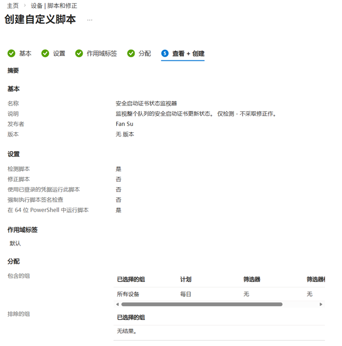This screenshot has height=346, width=342.
Task: Click the green checkmark beside 基本
Action: tap(11, 53)
